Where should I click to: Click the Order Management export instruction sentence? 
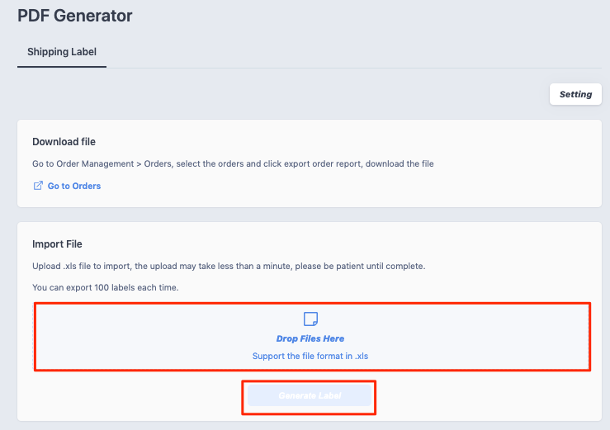(233, 163)
